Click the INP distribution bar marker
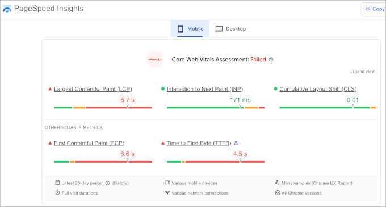386x207 pixels. click(x=240, y=106)
